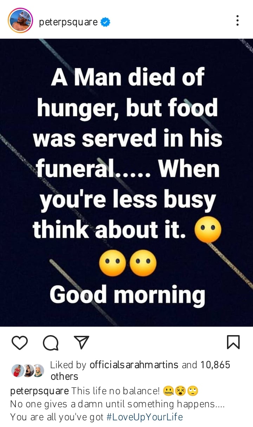Open peterpsquare profile from header username
The width and height of the screenshot is (253, 427).
68,22
